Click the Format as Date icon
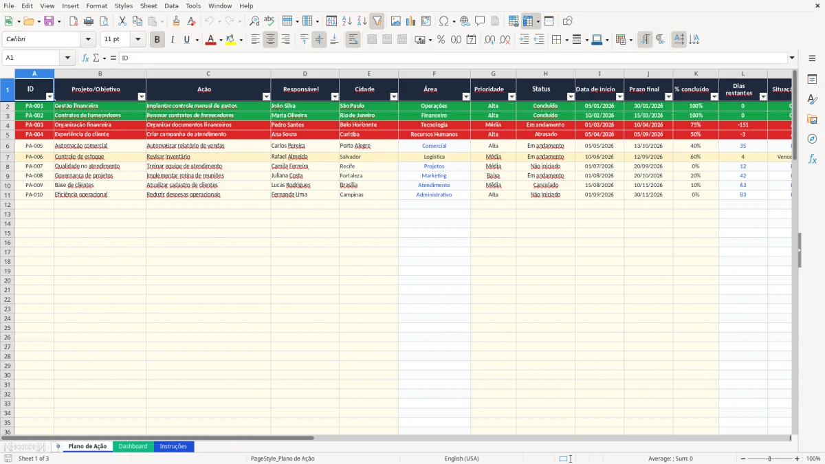 tap(471, 40)
